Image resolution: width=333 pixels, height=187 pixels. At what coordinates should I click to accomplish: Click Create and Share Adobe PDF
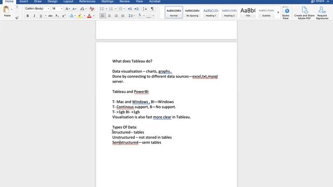(x=304, y=13)
